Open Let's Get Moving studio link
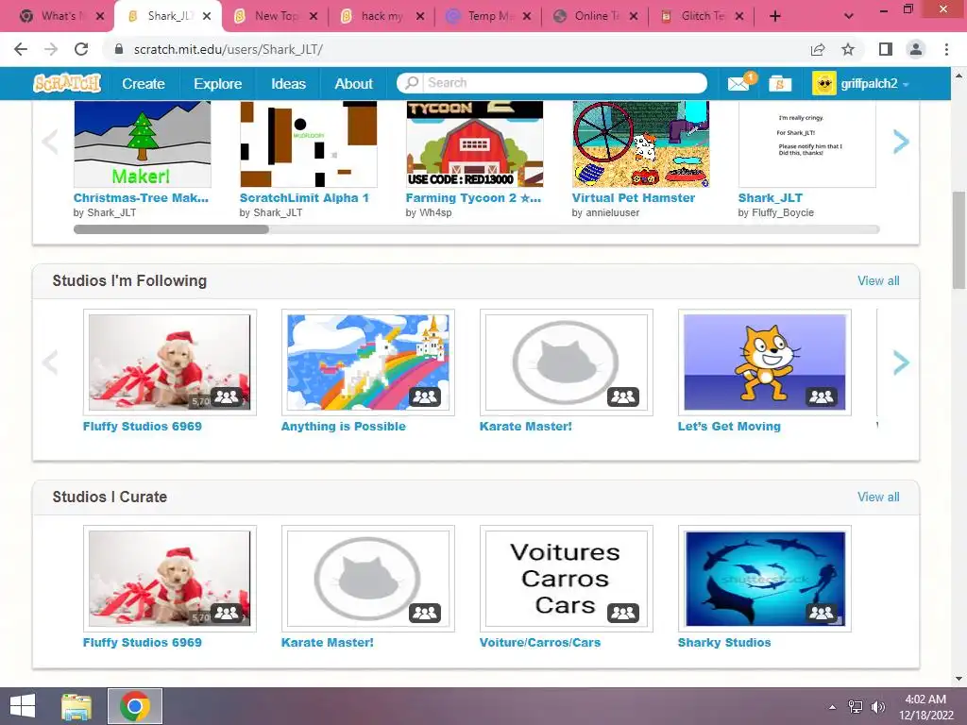Screen dimensions: 967x725 (x=729, y=427)
